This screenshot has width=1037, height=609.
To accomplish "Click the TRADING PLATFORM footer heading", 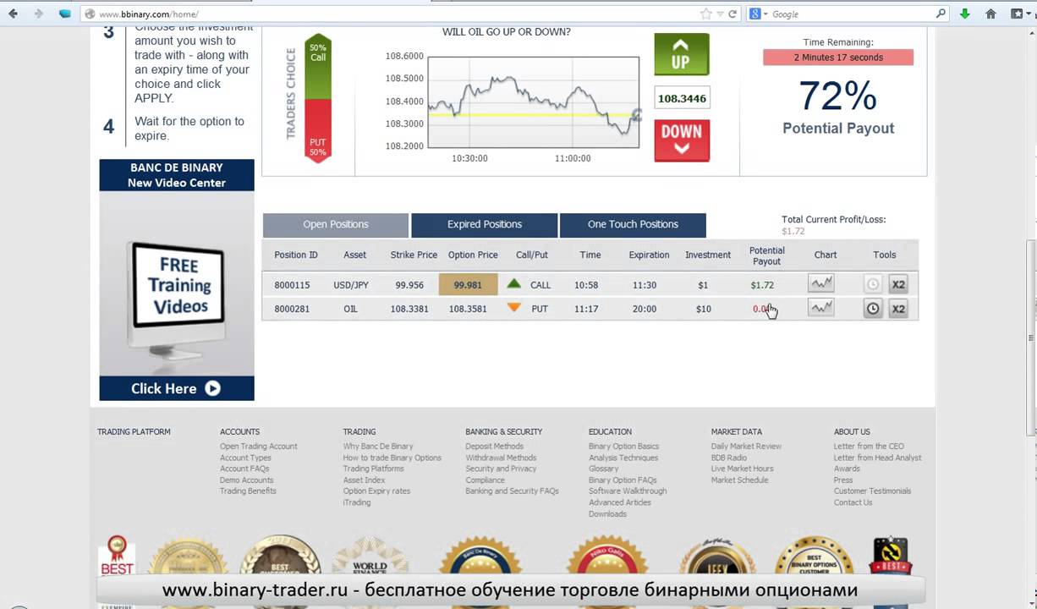I will click(134, 432).
